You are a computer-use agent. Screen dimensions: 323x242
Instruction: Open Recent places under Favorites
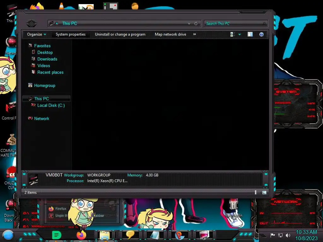(x=50, y=72)
